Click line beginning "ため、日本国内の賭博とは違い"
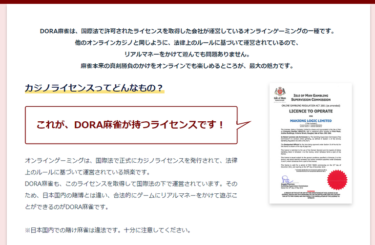Image resolution: width=375 pixels, height=245 pixels. click(131, 195)
